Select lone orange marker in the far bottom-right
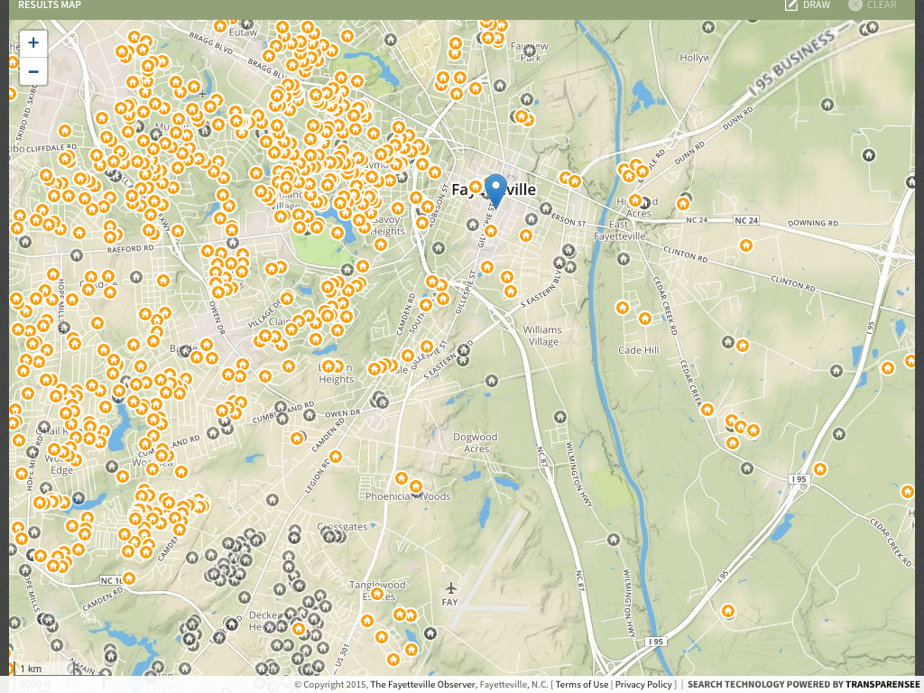The width and height of the screenshot is (924, 693). (x=728, y=611)
